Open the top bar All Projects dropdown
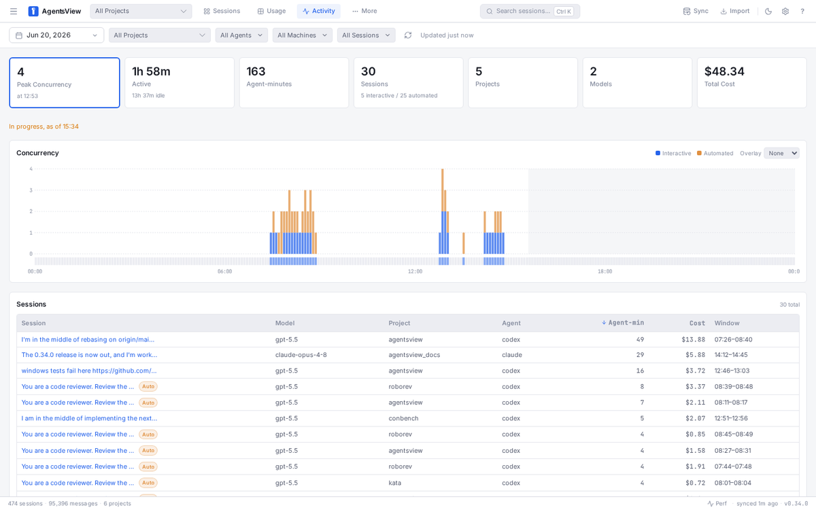816x510 pixels. [x=141, y=11]
